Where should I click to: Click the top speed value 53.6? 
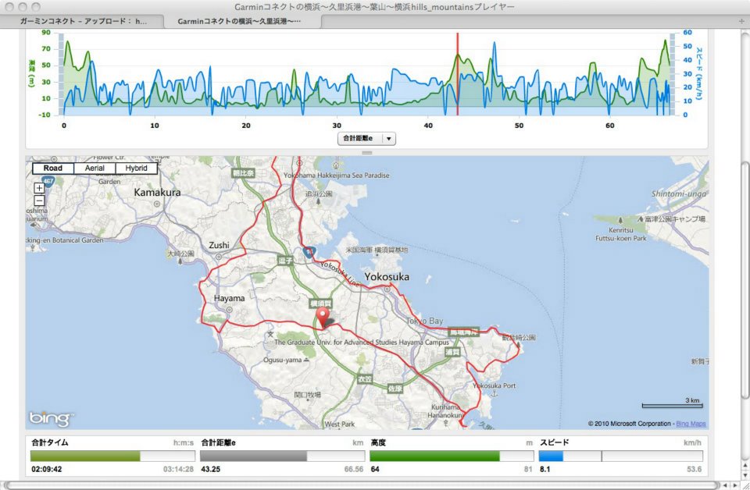pos(694,470)
